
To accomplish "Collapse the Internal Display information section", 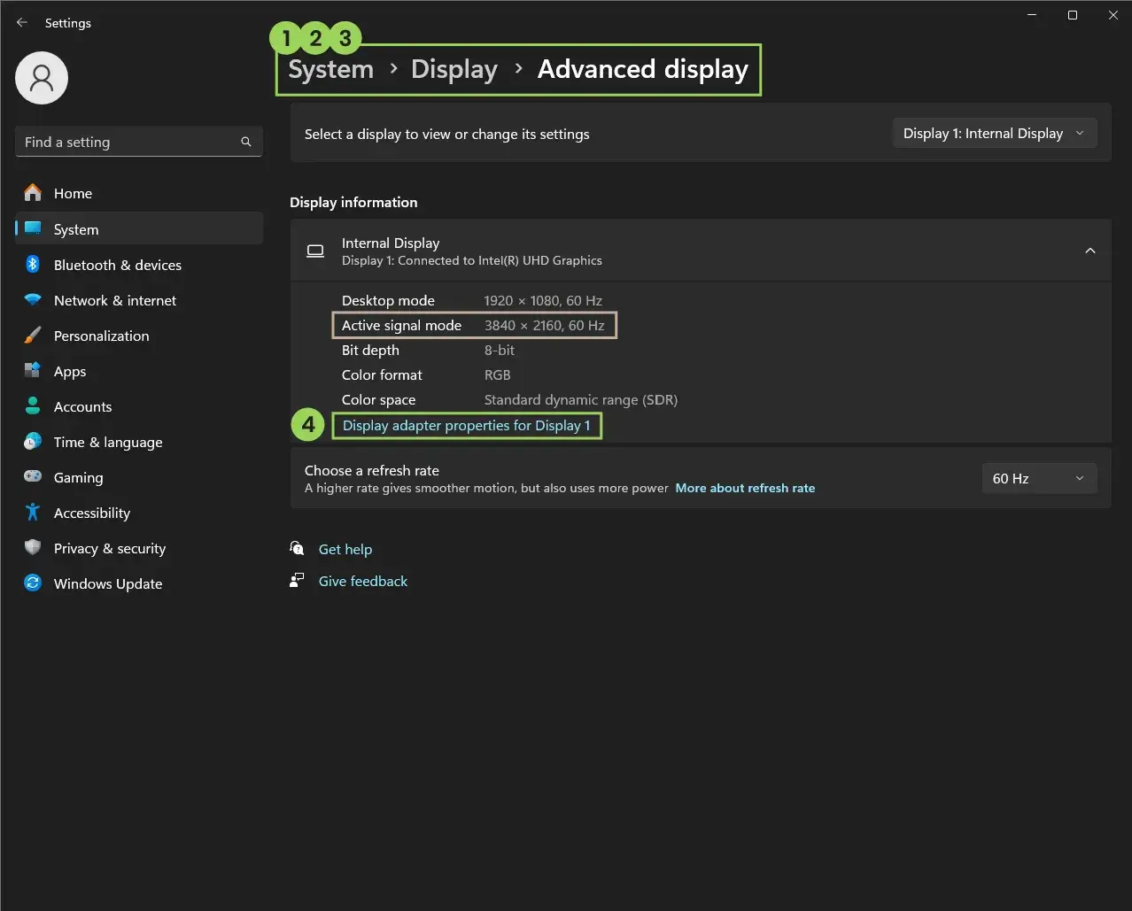I will tap(1089, 251).
